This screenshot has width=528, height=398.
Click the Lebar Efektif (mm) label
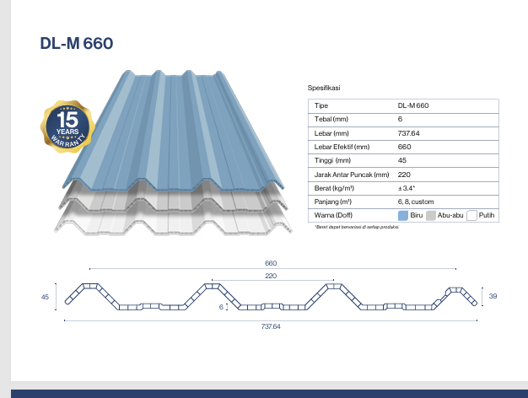[342, 147]
